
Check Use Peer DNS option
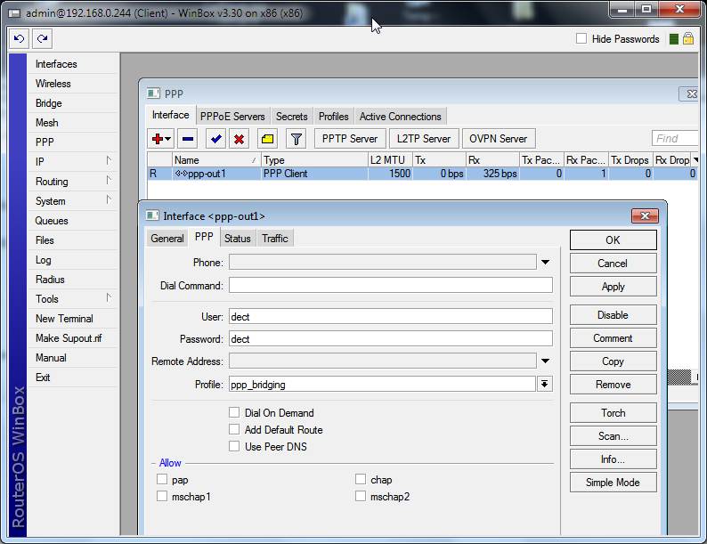(234, 446)
